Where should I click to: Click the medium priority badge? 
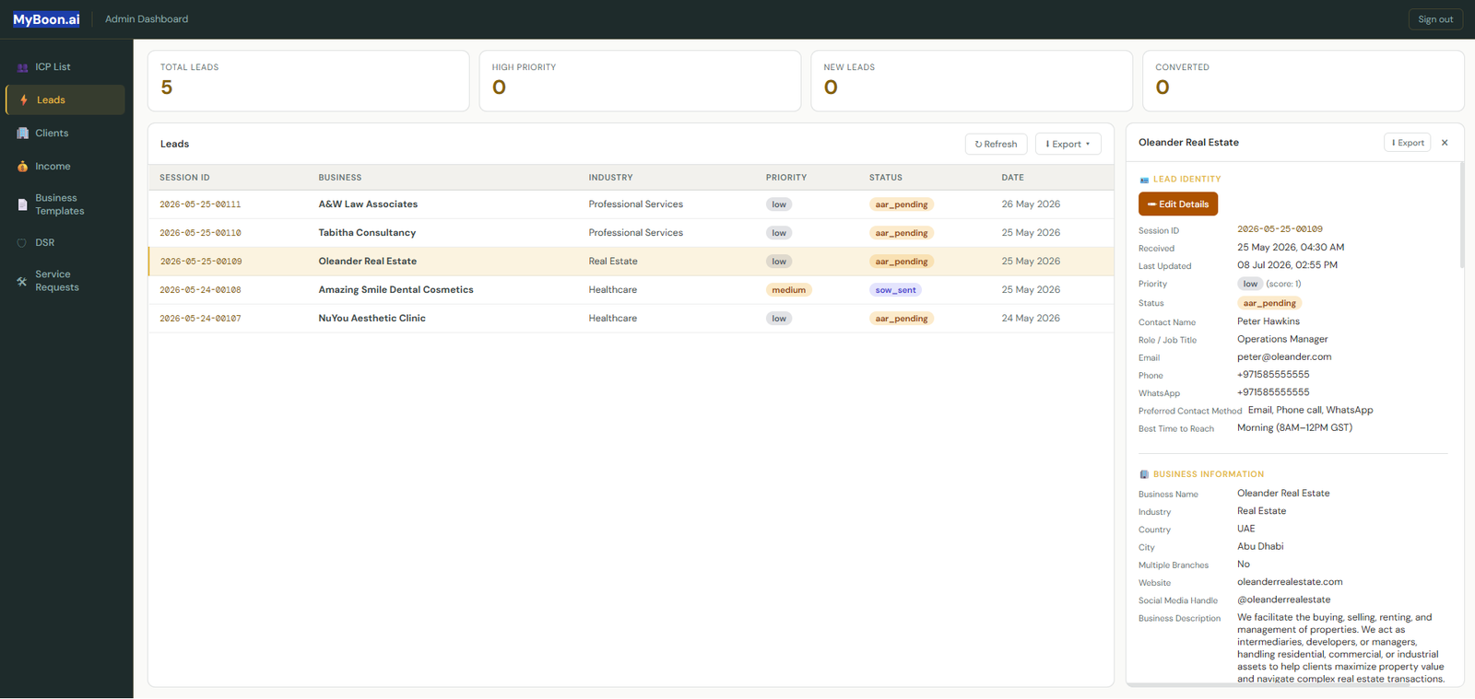coord(789,290)
